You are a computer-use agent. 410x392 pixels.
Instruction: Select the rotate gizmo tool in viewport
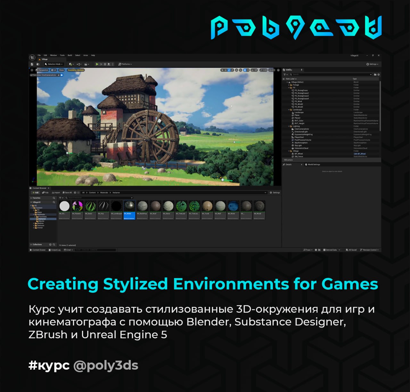229,70
